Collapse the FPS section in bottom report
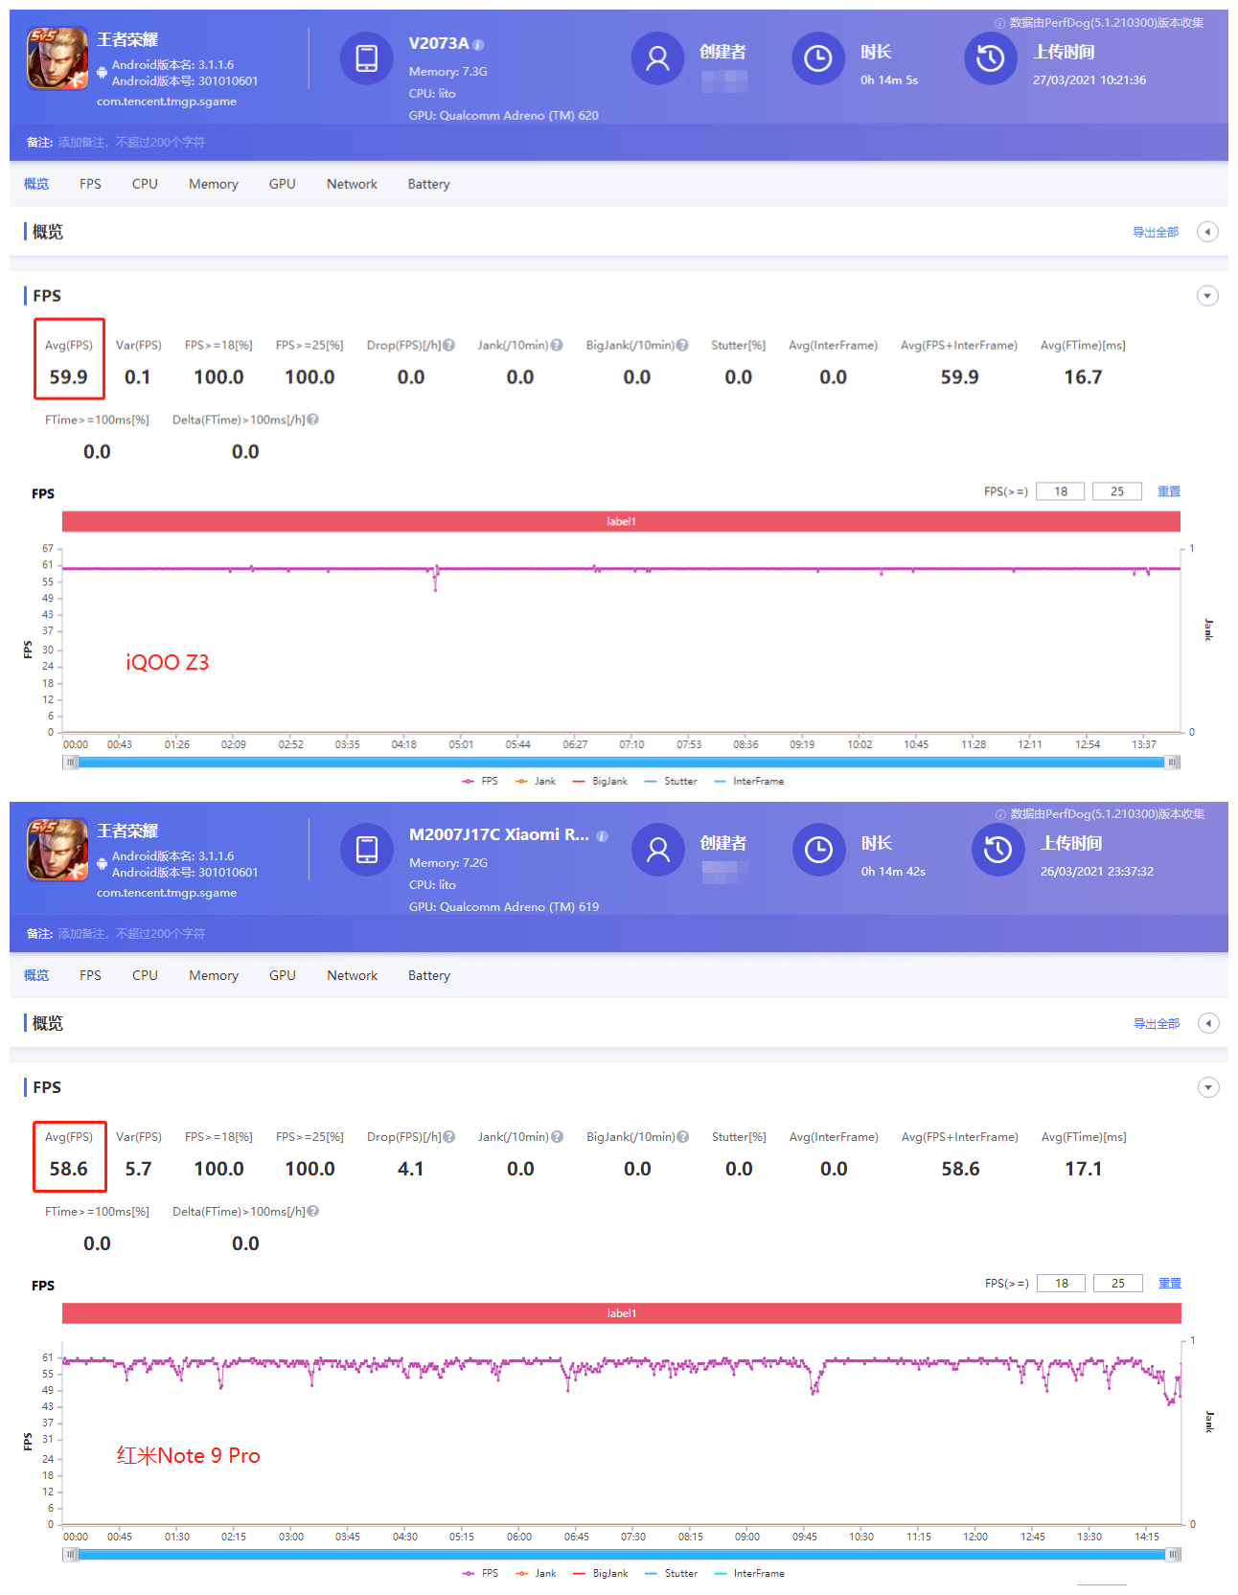This screenshot has width=1238, height=1595. pos(1208,1087)
